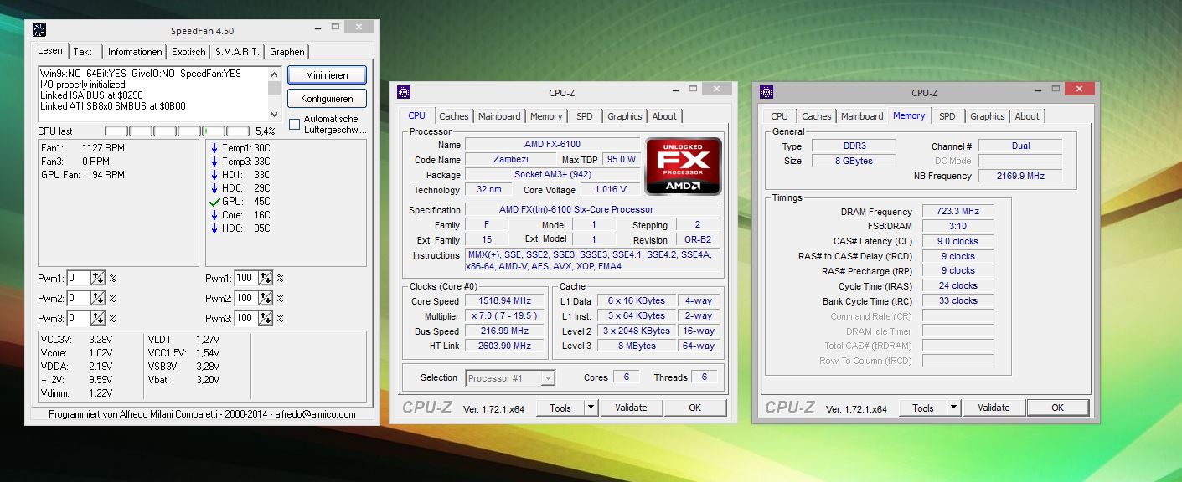Open Graphics tab in CPU-Z Memory window
This screenshot has width=1182, height=482.
[988, 116]
